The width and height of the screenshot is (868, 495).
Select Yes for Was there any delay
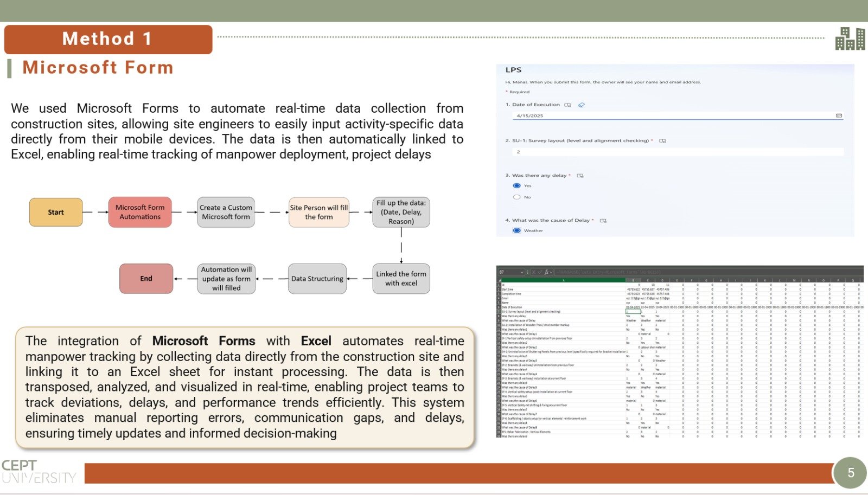click(x=516, y=185)
